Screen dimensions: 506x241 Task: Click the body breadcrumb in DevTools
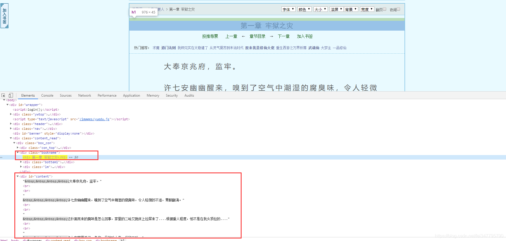click(x=15, y=240)
